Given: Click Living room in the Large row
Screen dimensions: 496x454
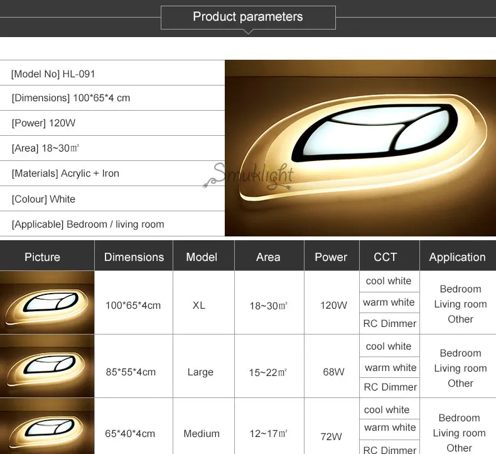Looking at the screenshot, I should click(461, 368).
